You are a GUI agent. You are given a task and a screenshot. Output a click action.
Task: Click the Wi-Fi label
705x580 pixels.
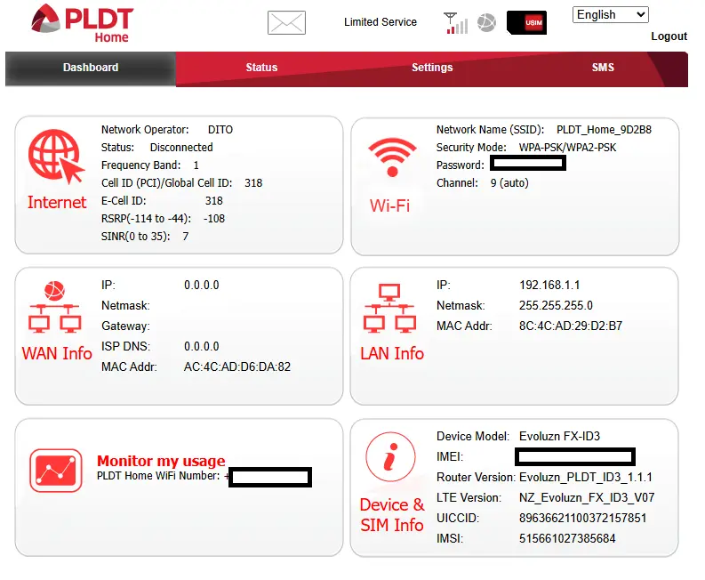[389, 206]
